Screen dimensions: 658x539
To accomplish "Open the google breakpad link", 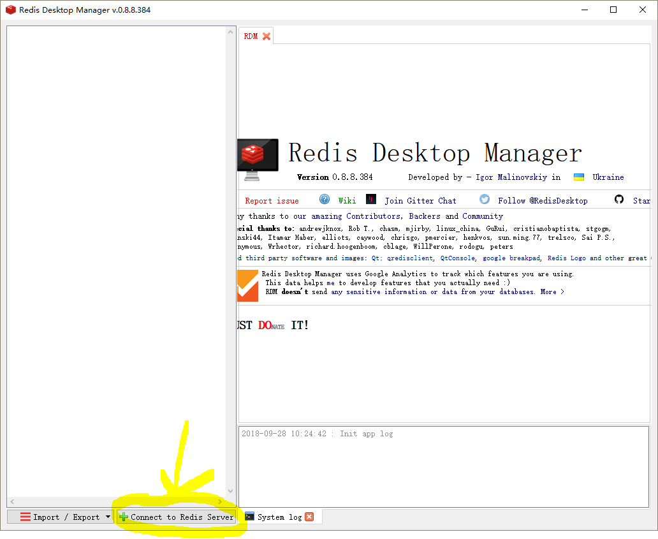I will (511, 258).
